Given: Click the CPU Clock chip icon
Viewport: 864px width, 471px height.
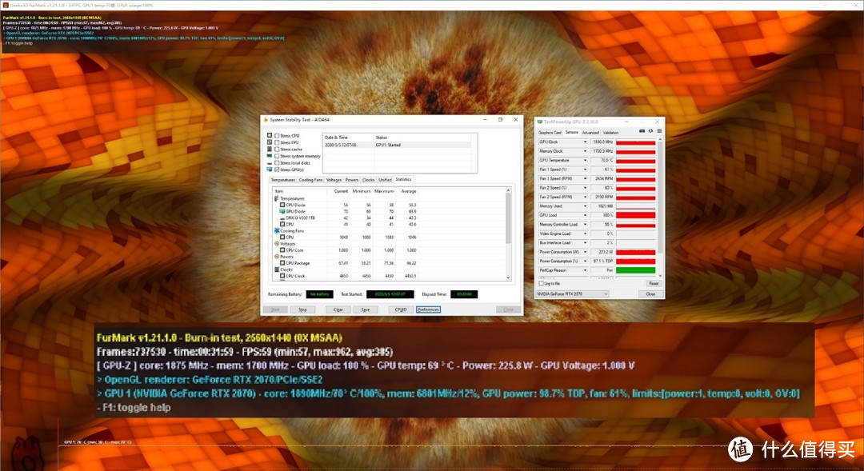Looking at the screenshot, I should 282,276.
